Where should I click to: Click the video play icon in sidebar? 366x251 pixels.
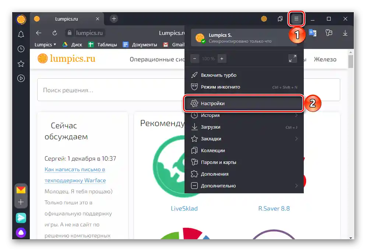coord(21,78)
